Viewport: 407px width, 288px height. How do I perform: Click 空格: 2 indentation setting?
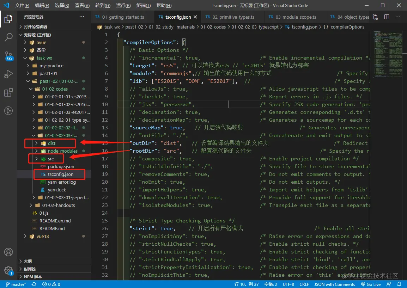point(271,284)
